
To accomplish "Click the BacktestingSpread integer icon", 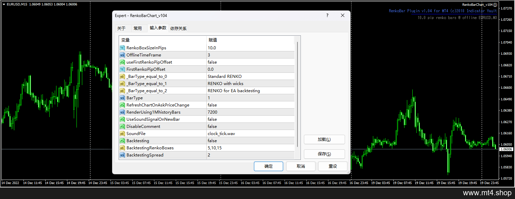I will coord(122,155).
